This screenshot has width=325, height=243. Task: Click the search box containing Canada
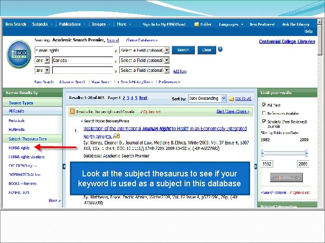pyautogui.click(x=82, y=60)
